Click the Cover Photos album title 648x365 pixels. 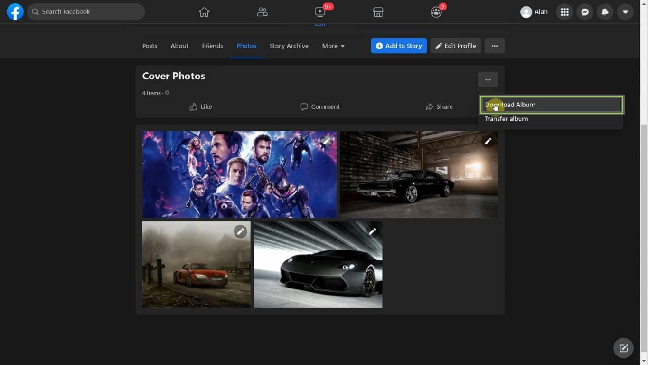pos(174,76)
